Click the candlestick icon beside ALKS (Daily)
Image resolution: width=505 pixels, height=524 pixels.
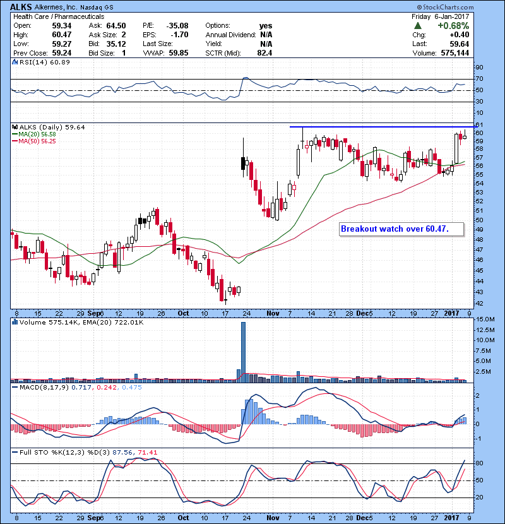15,127
